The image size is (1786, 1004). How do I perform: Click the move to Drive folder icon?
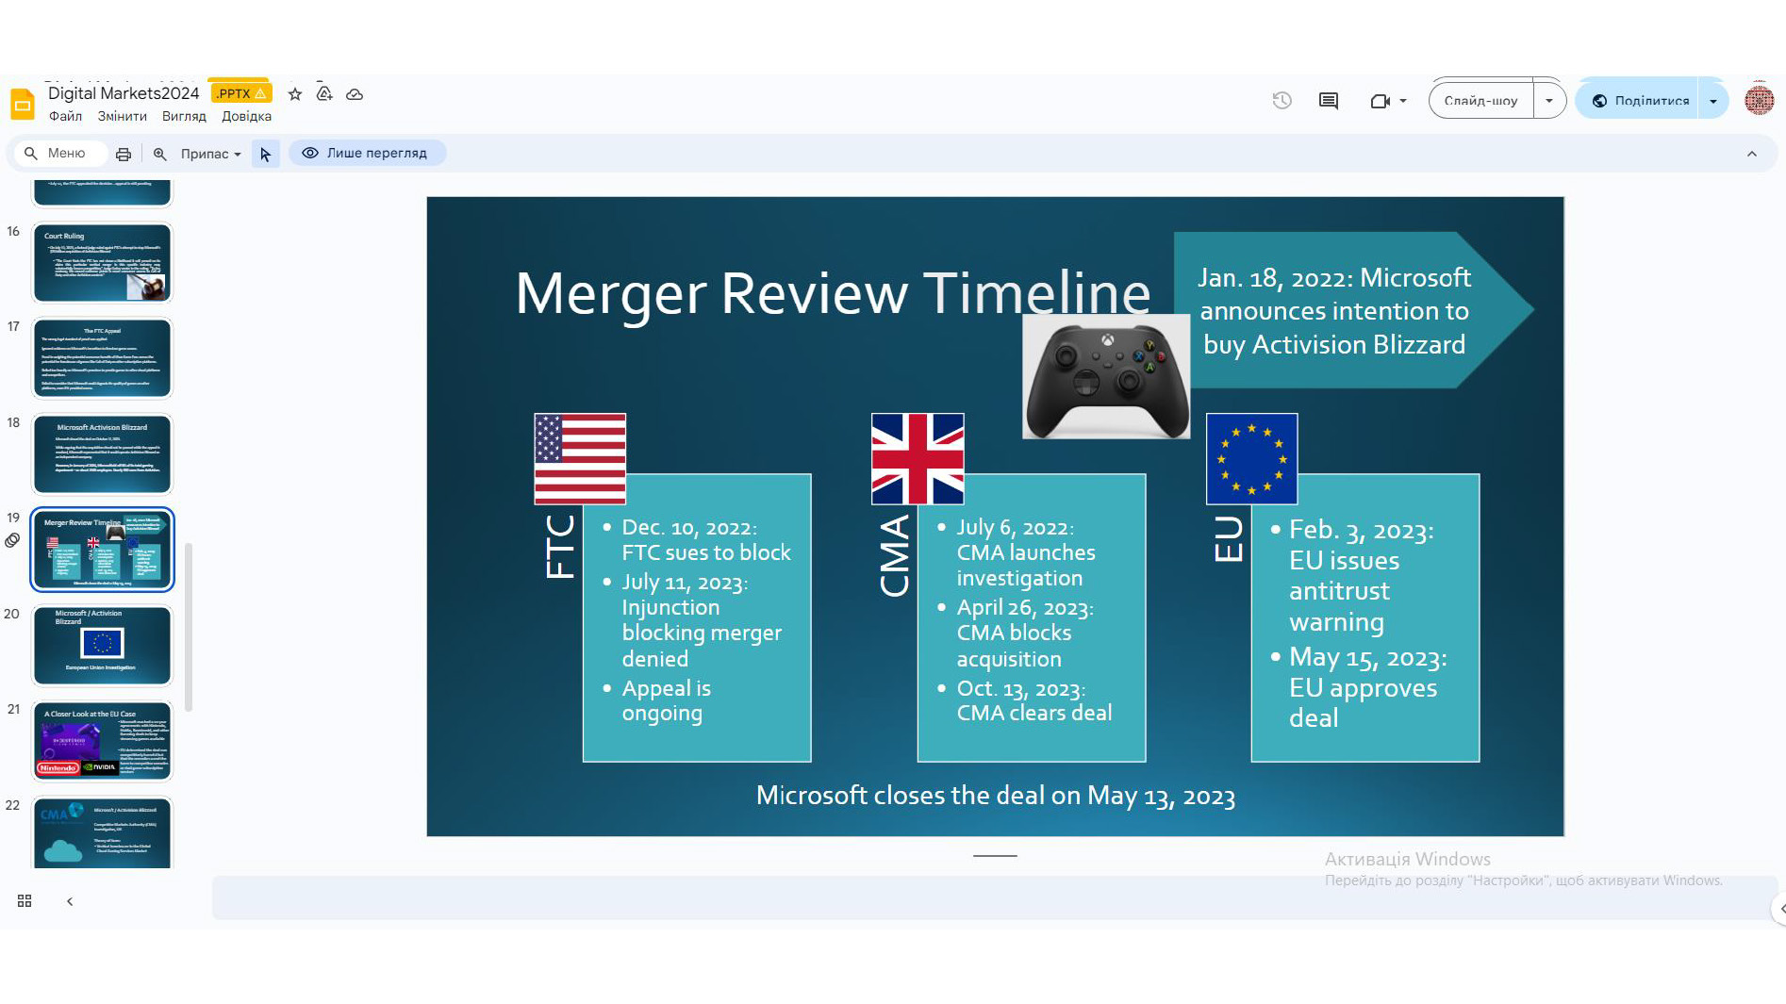[x=324, y=94]
